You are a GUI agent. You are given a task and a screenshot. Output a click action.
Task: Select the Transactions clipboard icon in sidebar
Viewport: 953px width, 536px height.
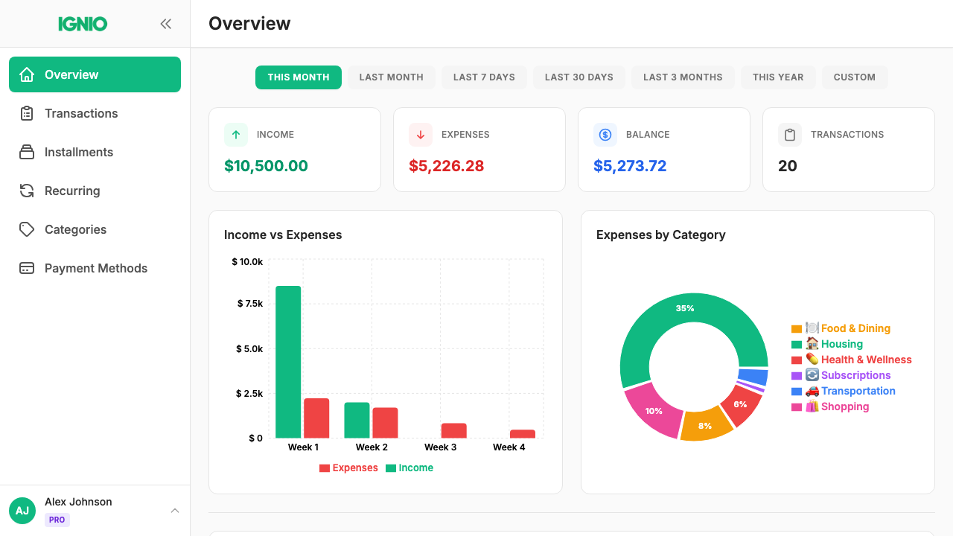(27, 113)
